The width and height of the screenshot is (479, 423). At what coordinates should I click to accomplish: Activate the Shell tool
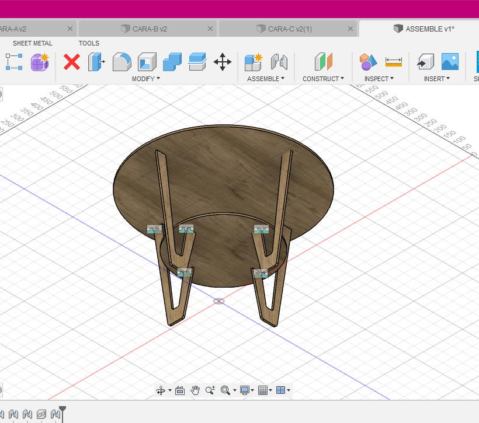point(147,62)
